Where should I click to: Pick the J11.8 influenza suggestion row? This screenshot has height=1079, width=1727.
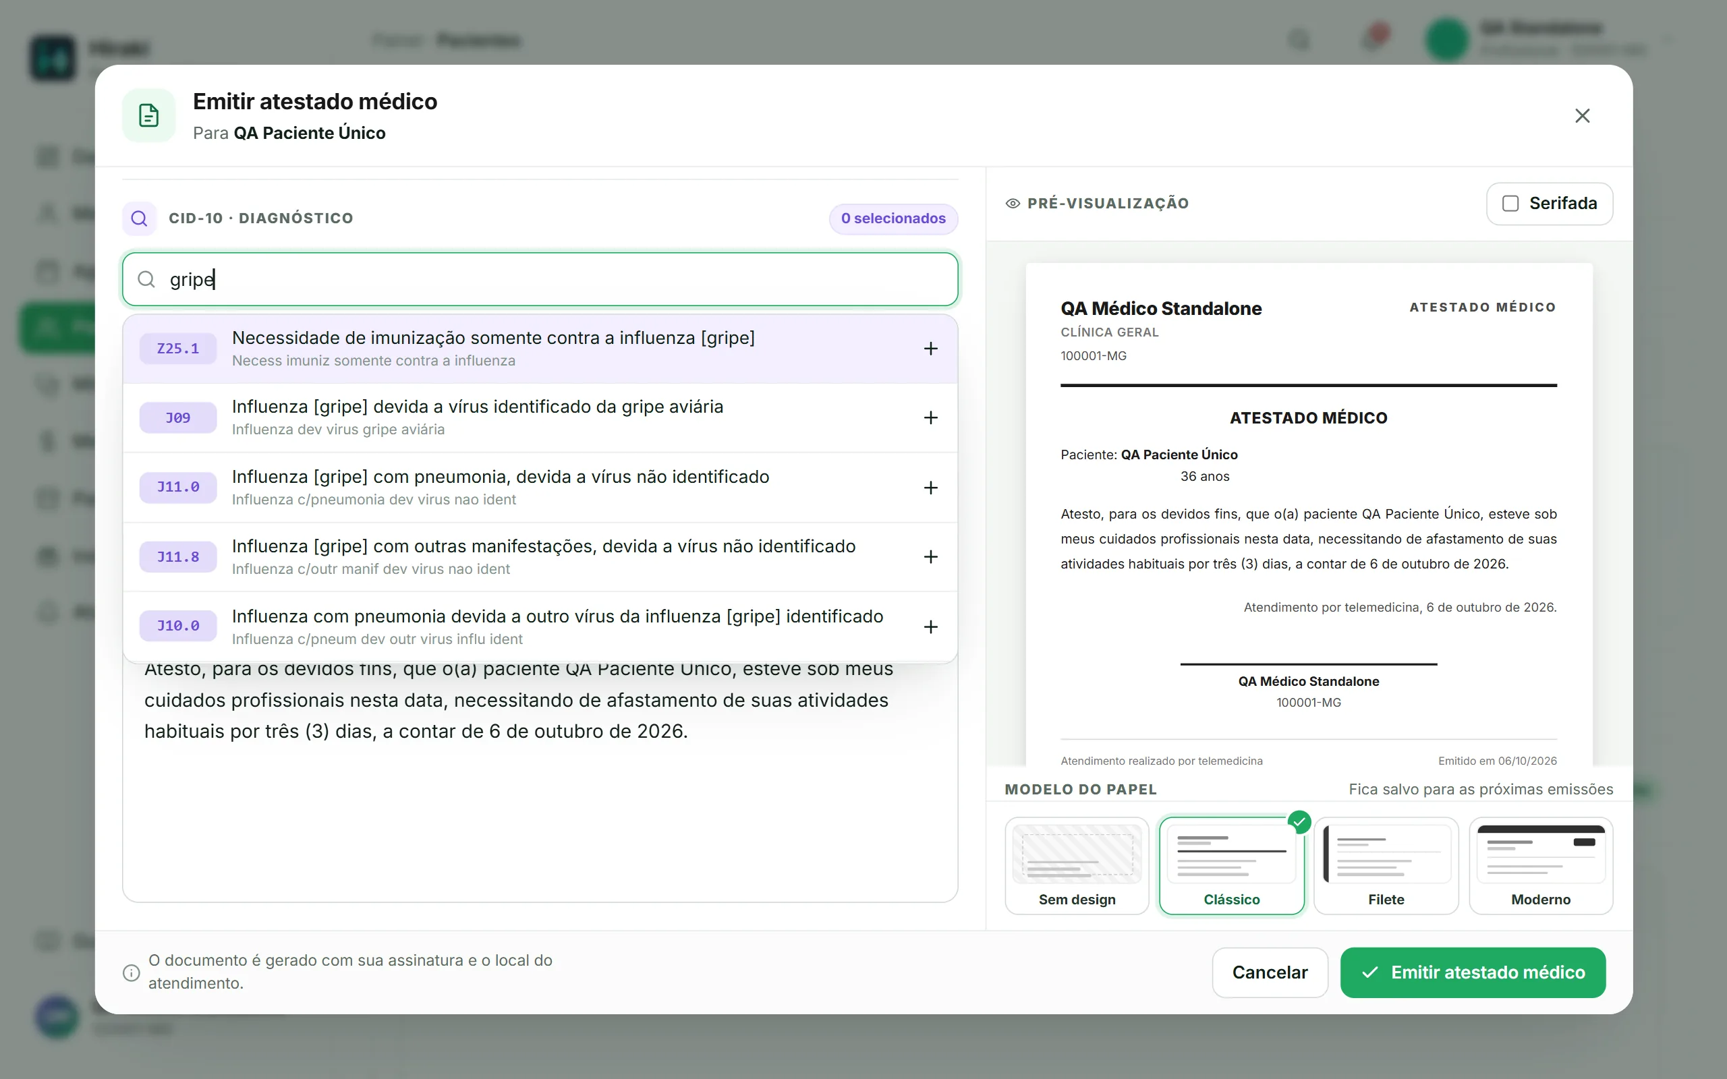(x=540, y=557)
